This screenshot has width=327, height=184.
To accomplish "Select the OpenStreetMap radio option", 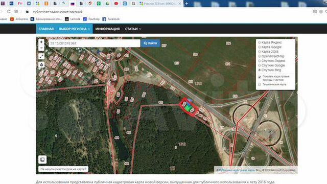I will 260,56.
